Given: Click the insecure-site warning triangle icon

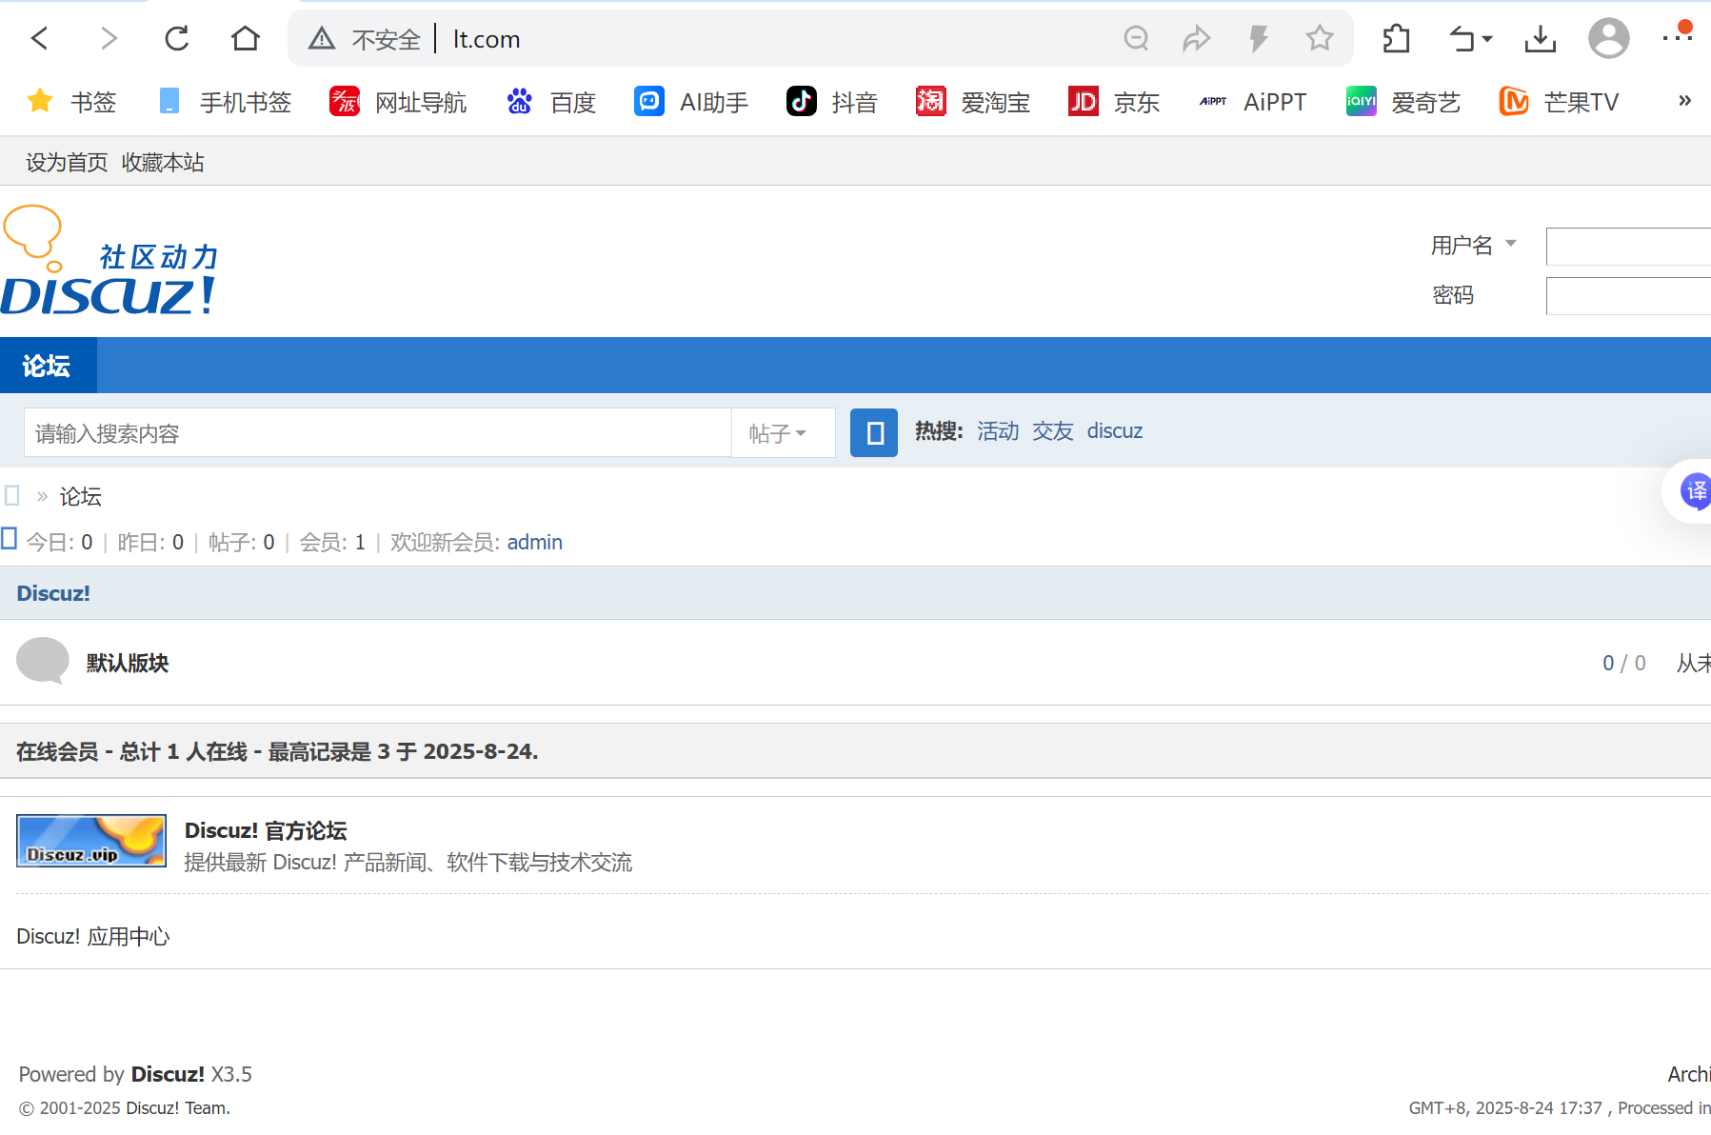Looking at the screenshot, I should point(322,38).
